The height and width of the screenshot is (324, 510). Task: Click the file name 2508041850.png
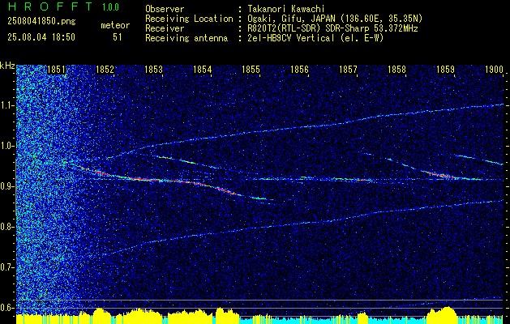[41, 21]
